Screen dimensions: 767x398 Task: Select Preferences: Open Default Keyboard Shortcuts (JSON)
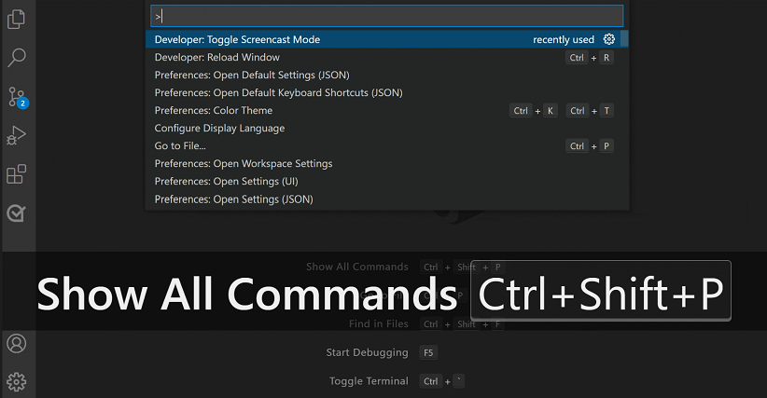point(278,92)
